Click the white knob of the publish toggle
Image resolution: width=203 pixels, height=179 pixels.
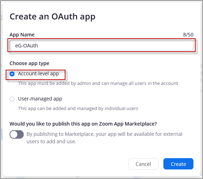tap(14, 134)
